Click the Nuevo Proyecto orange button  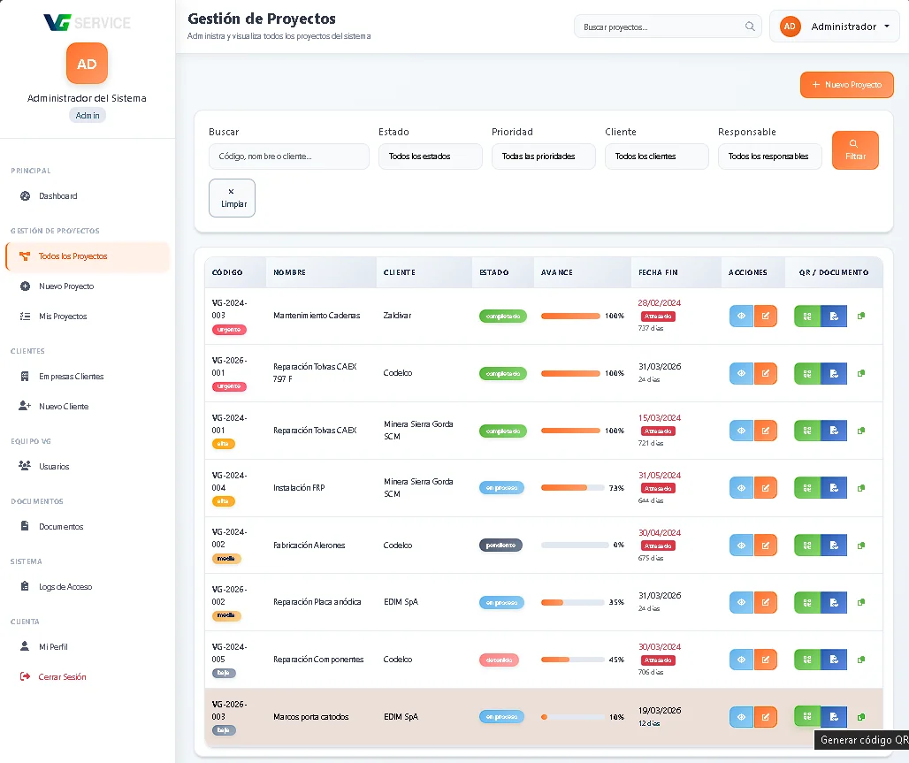(x=846, y=85)
